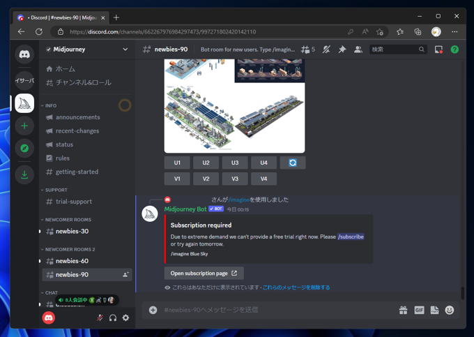474x337 pixels.
Task: Toggle microphone mute in user panel
Action: pos(100,317)
